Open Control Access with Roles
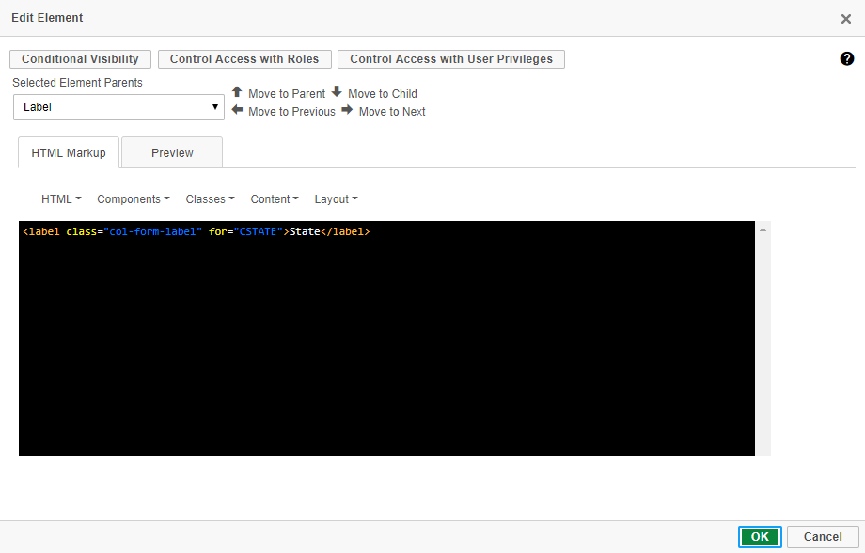 (244, 59)
